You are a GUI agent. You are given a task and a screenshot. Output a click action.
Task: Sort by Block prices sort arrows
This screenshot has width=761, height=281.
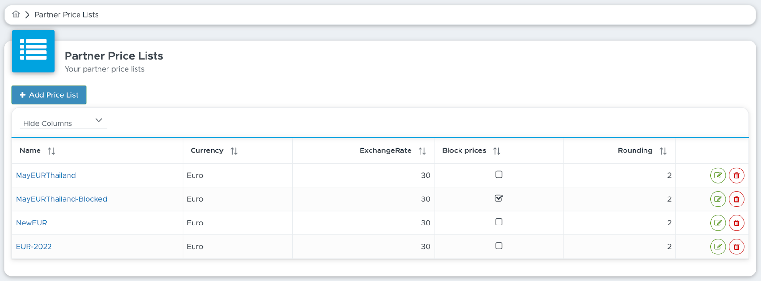pos(497,151)
